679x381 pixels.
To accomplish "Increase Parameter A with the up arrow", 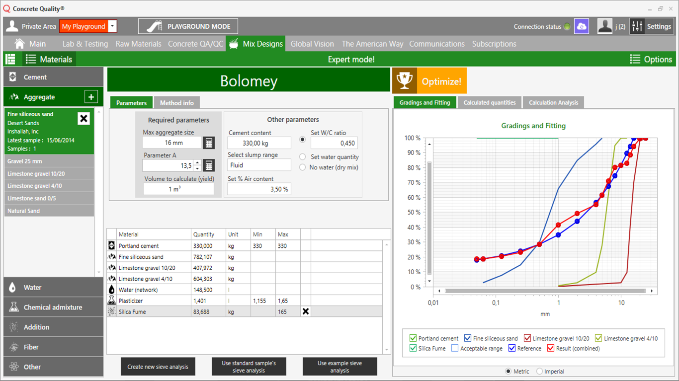I will coord(197,162).
